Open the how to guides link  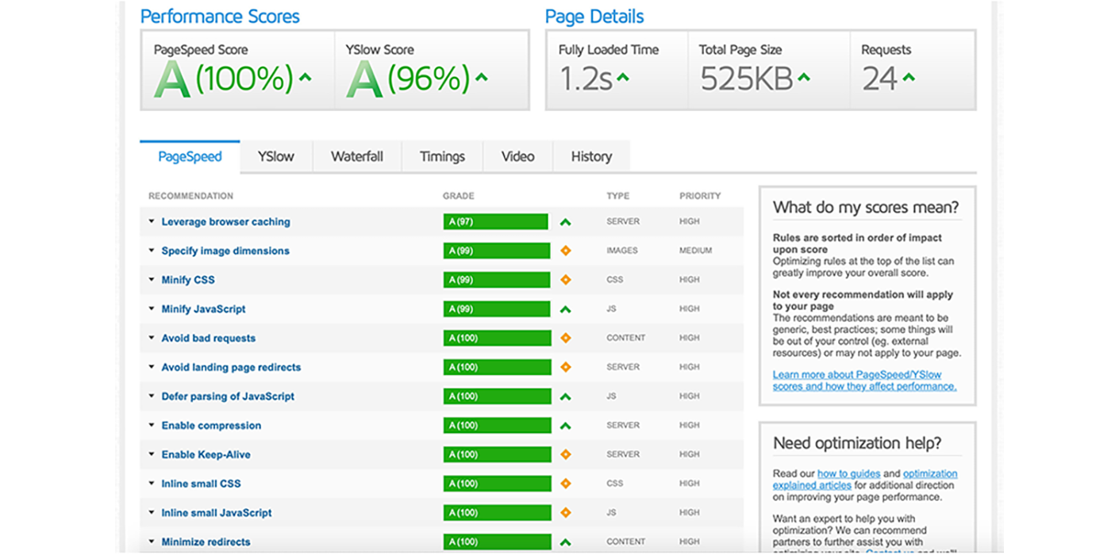pyautogui.click(x=848, y=473)
